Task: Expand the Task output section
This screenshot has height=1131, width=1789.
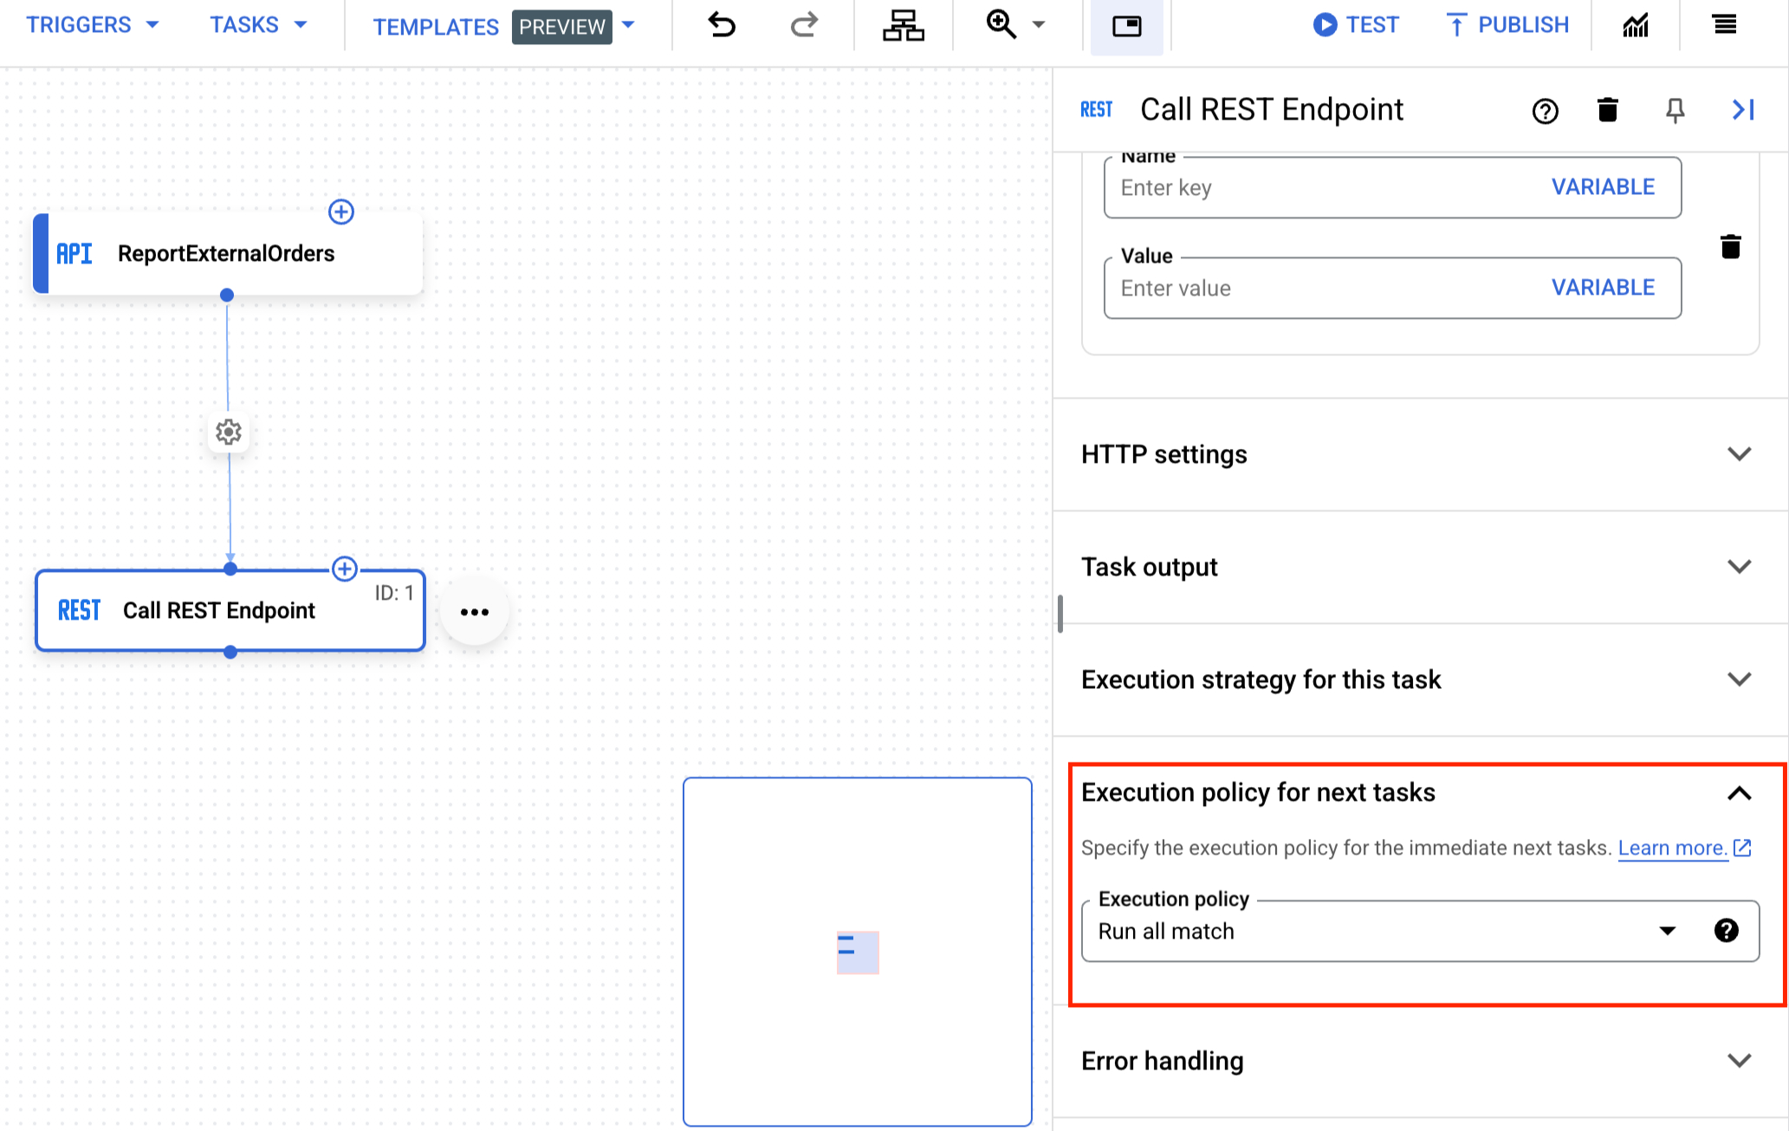Action: [x=1740, y=566]
